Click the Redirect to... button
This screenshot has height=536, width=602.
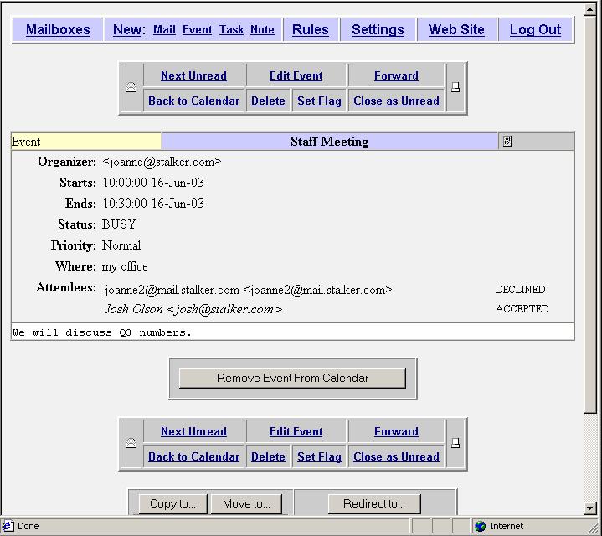[374, 503]
